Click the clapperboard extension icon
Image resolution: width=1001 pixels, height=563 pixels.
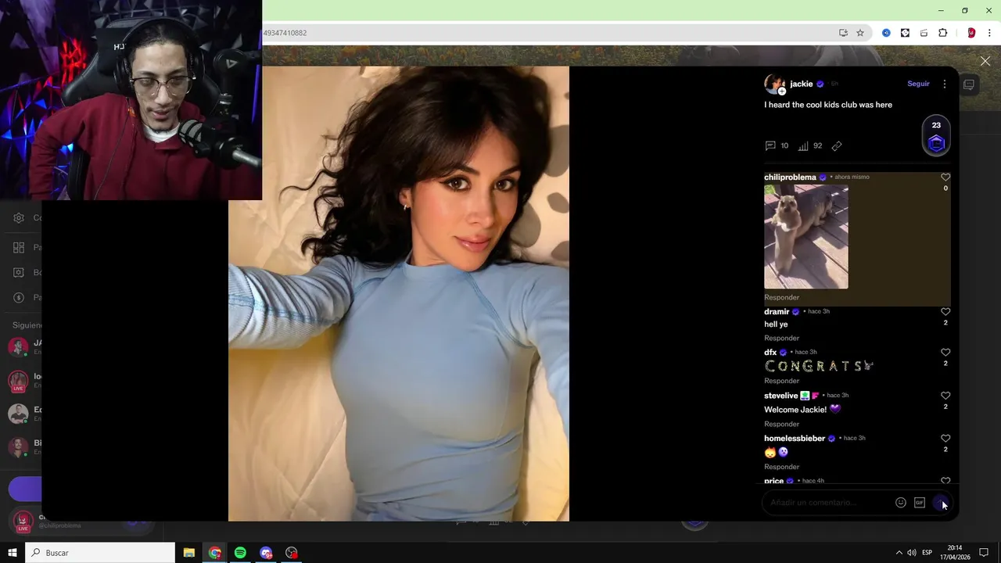click(924, 33)
